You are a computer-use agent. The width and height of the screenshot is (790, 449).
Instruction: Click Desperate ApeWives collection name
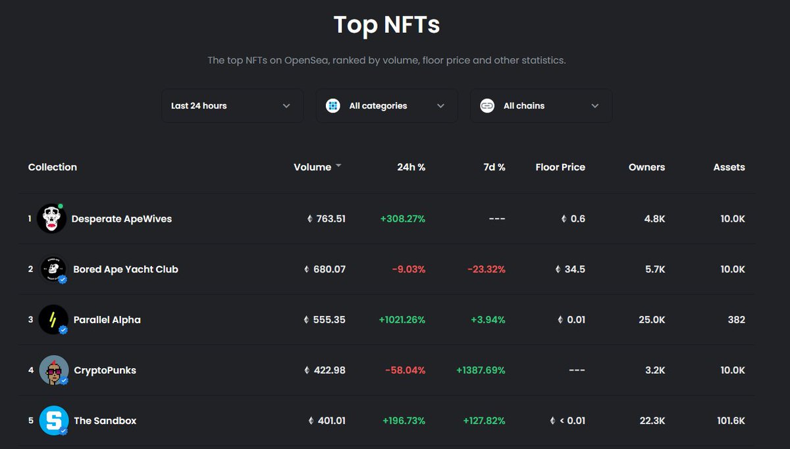pyautogui.click(x=122, y=219)
